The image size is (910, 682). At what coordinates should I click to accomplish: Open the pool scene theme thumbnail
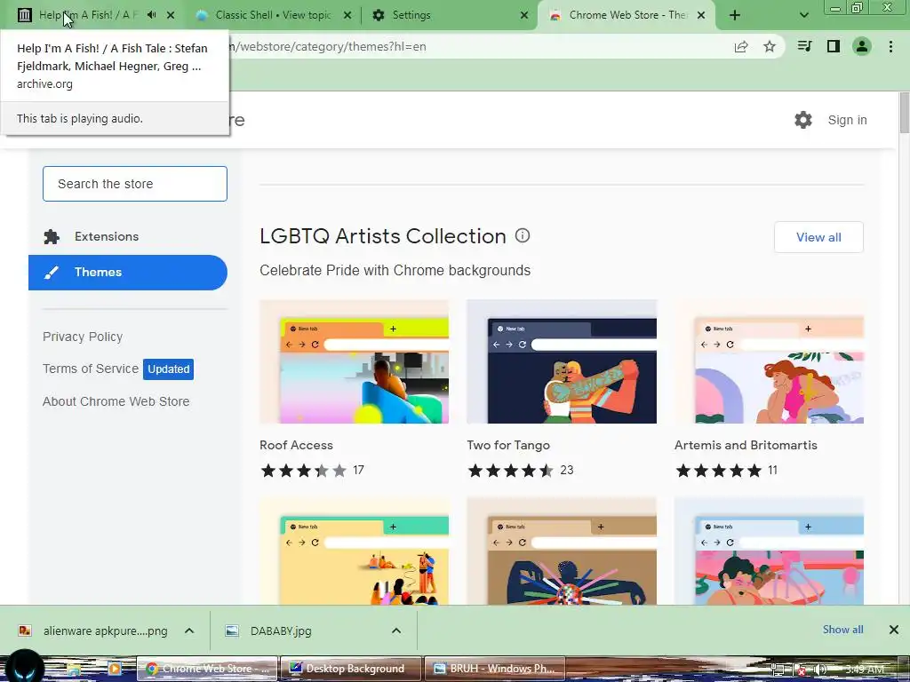click(769, 551)
